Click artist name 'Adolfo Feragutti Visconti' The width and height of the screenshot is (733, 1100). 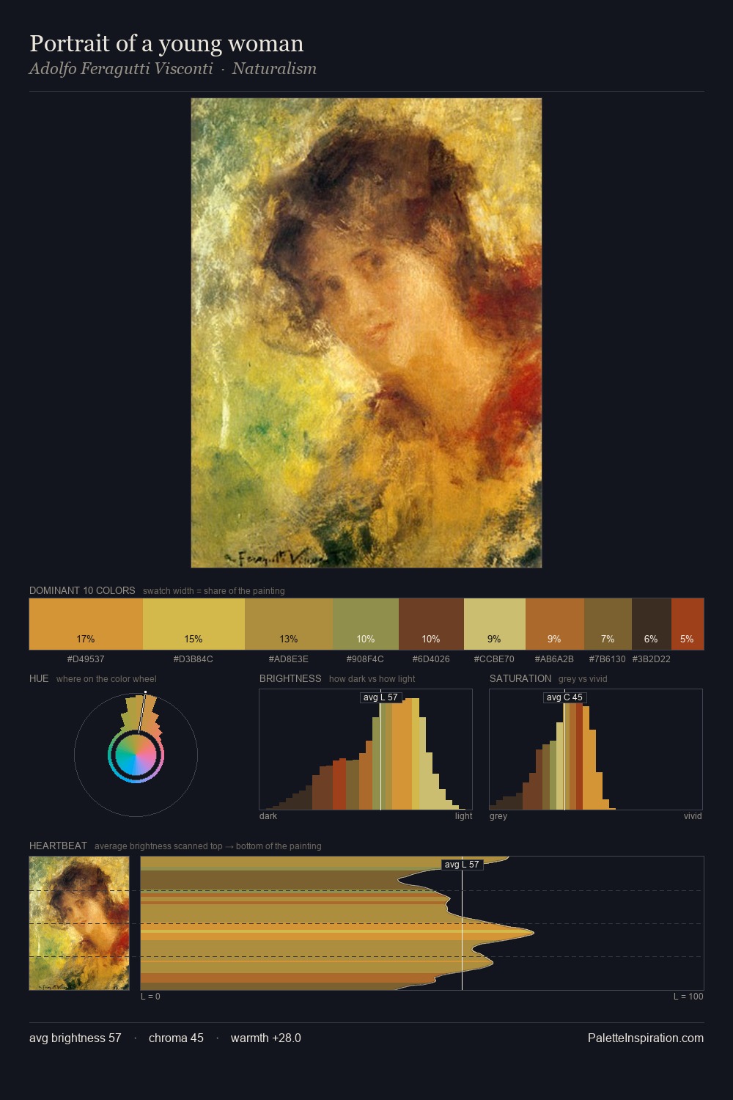[121, 69]
